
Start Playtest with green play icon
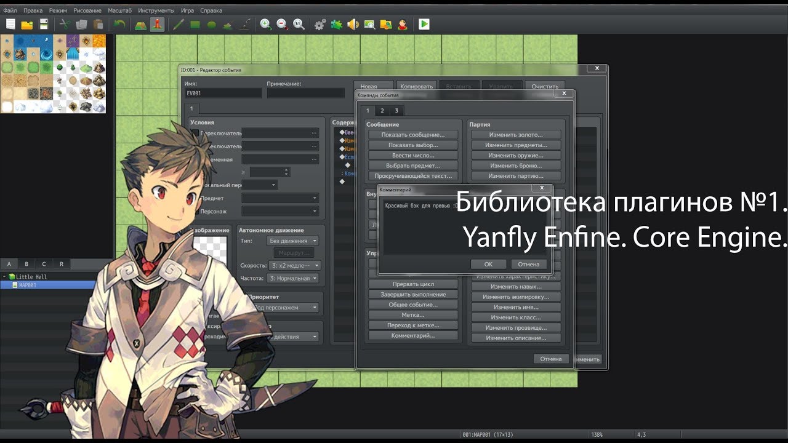coord(424,25)
